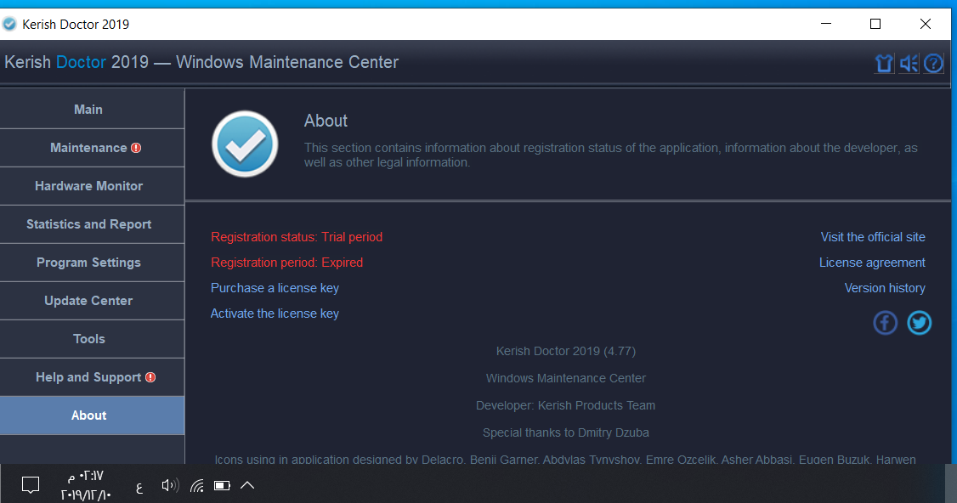Open the License agreement link
Image resolution: width=957 pixels, height=503 pixels.
872,263
